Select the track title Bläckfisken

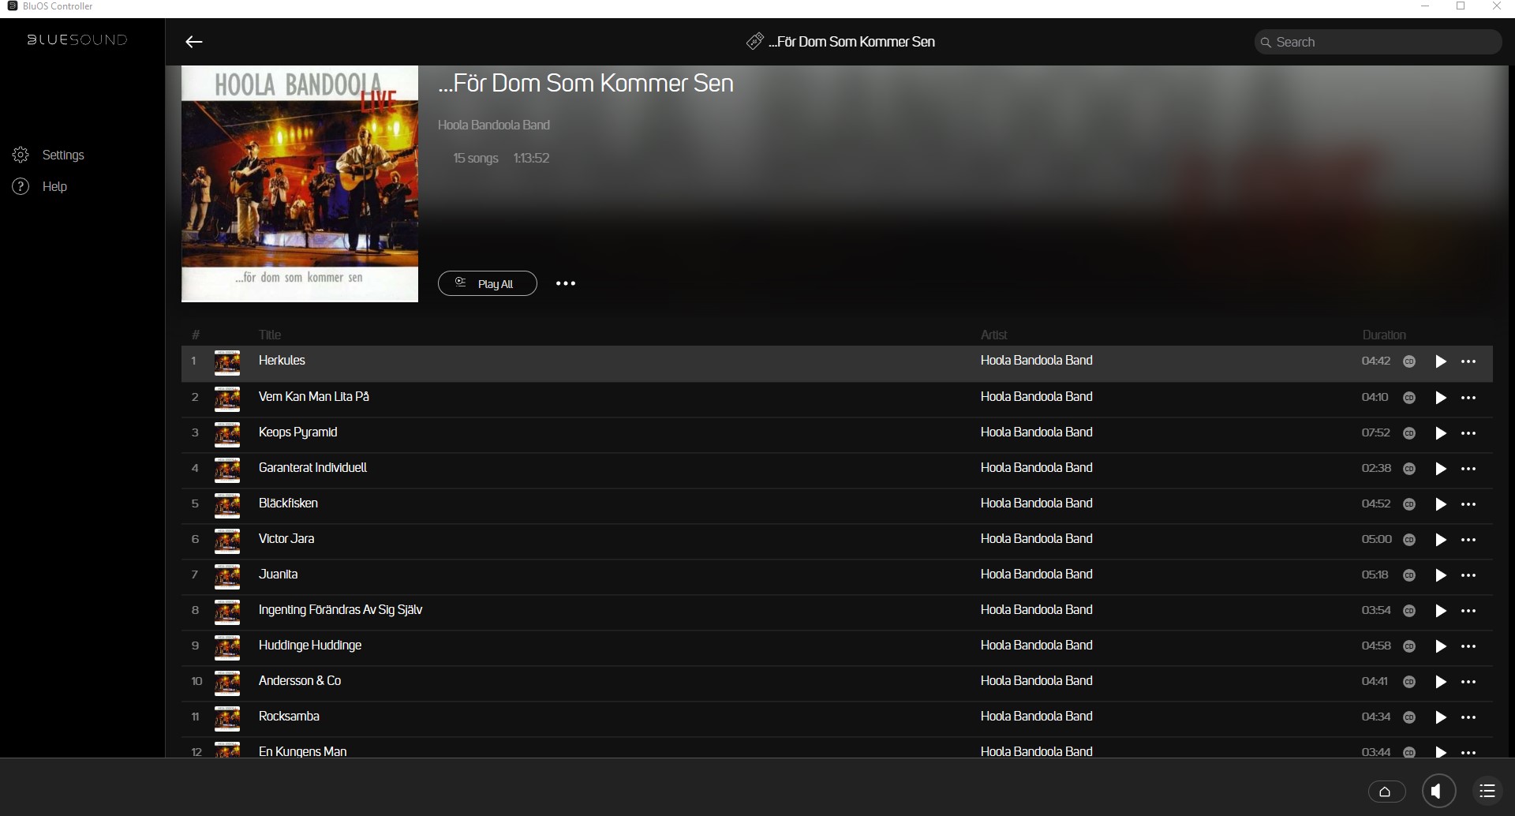point(289,503)
